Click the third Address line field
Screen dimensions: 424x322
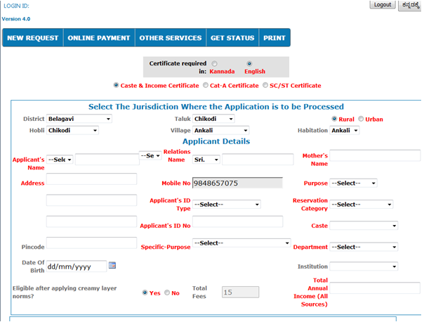[92, 221]
